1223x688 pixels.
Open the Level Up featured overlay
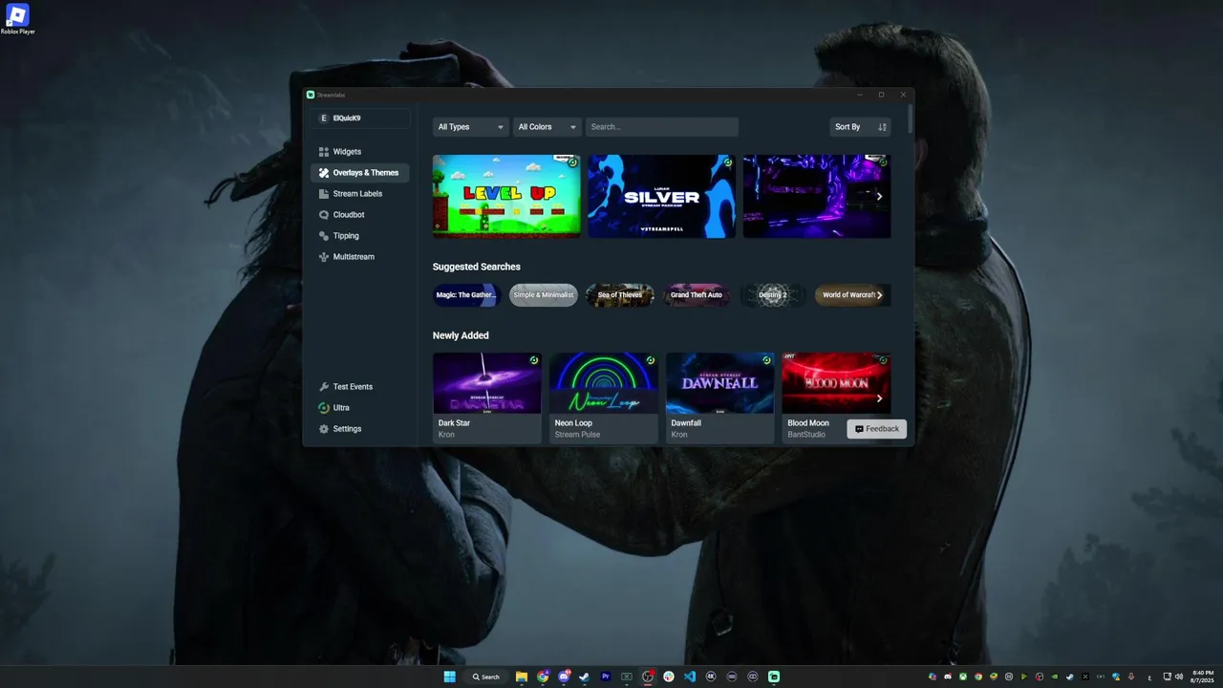(506, 196)
